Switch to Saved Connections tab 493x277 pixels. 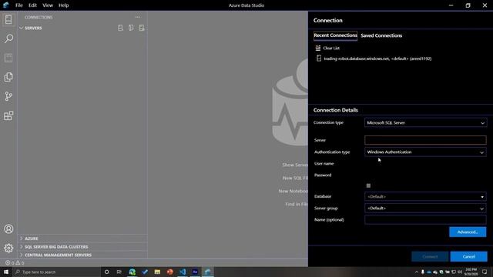click(381, 35)
